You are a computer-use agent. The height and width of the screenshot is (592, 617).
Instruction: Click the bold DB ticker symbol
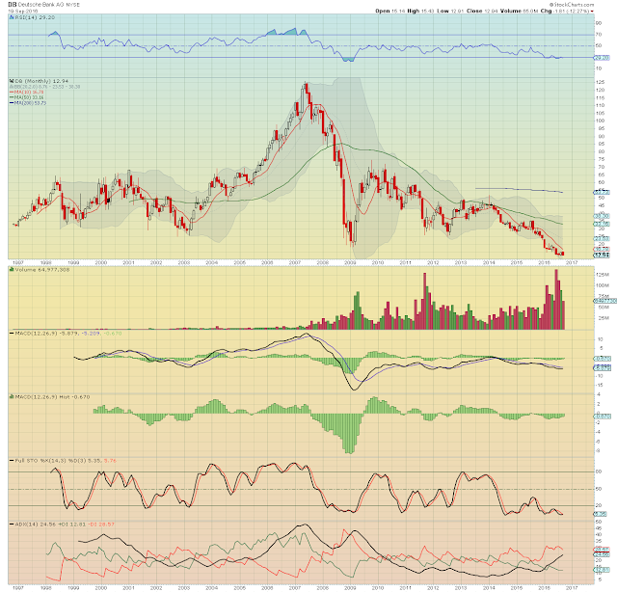13,5
